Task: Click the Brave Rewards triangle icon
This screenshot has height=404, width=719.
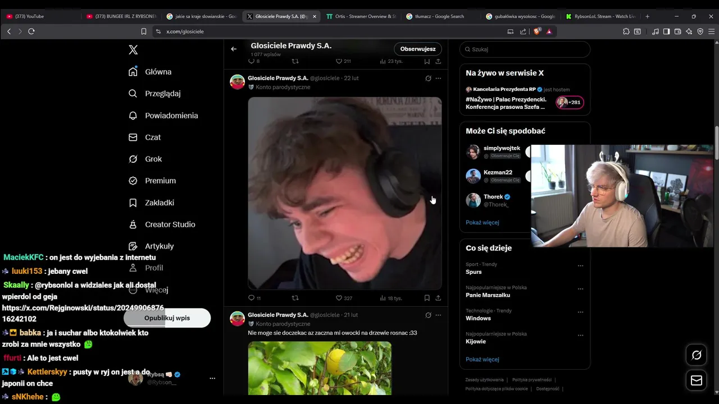Action: click(x=549, y=31)
